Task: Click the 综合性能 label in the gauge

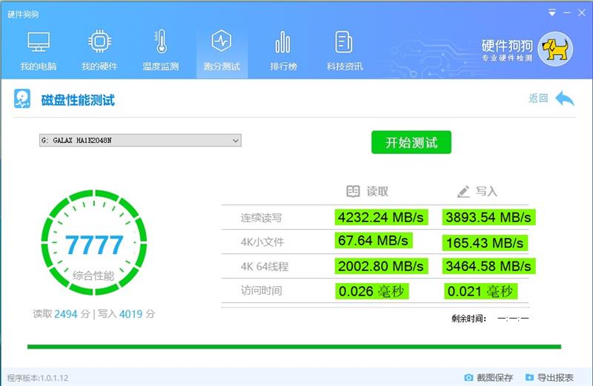Action: (93, 276)
